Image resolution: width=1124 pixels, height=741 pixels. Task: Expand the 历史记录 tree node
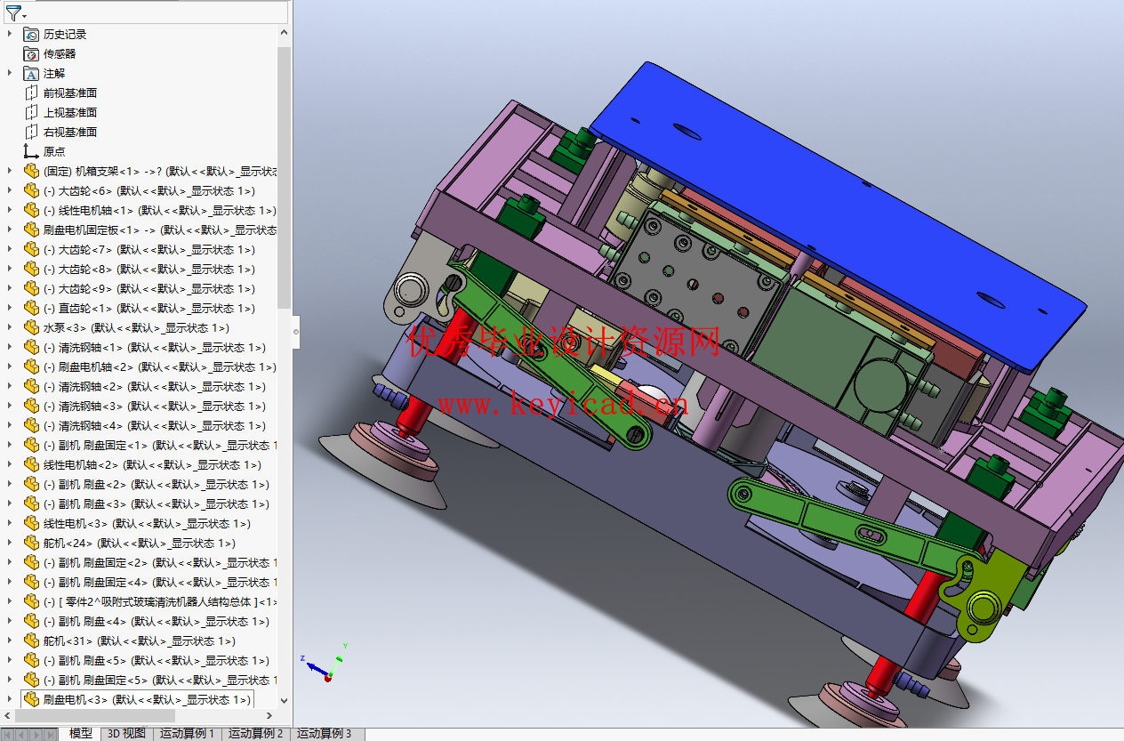[x=10, y=34]
